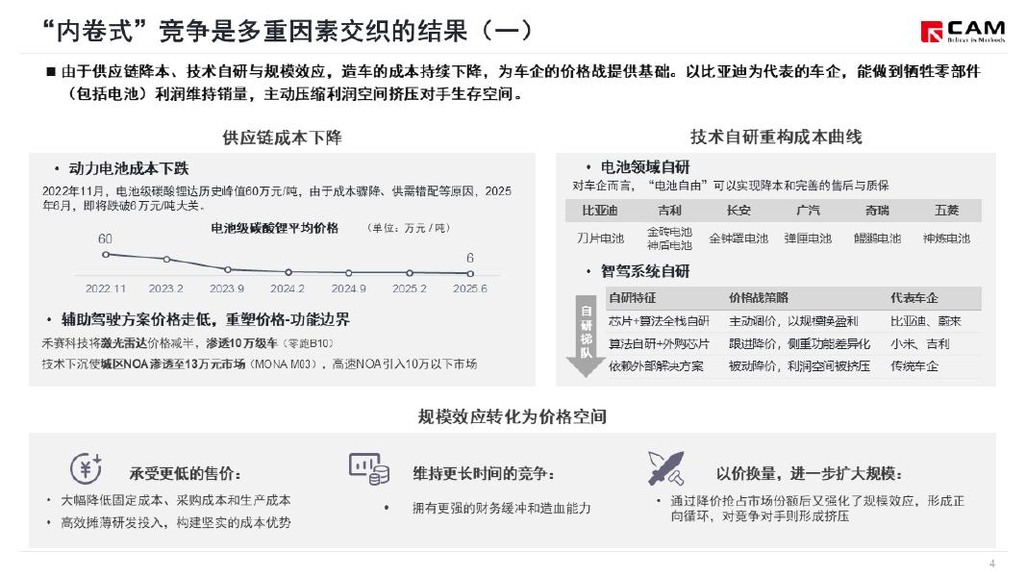The width and height of the screenshot is (1026, 577).
Task: Click the 维持更长时间的竞争 heading
Action: [484, 474]
